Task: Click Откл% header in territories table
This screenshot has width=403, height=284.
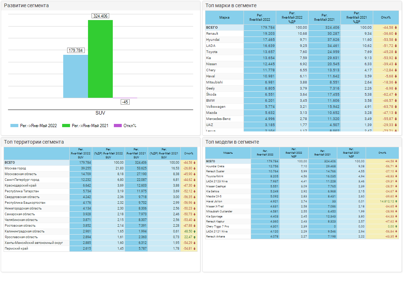Action: tap(189, 153)
